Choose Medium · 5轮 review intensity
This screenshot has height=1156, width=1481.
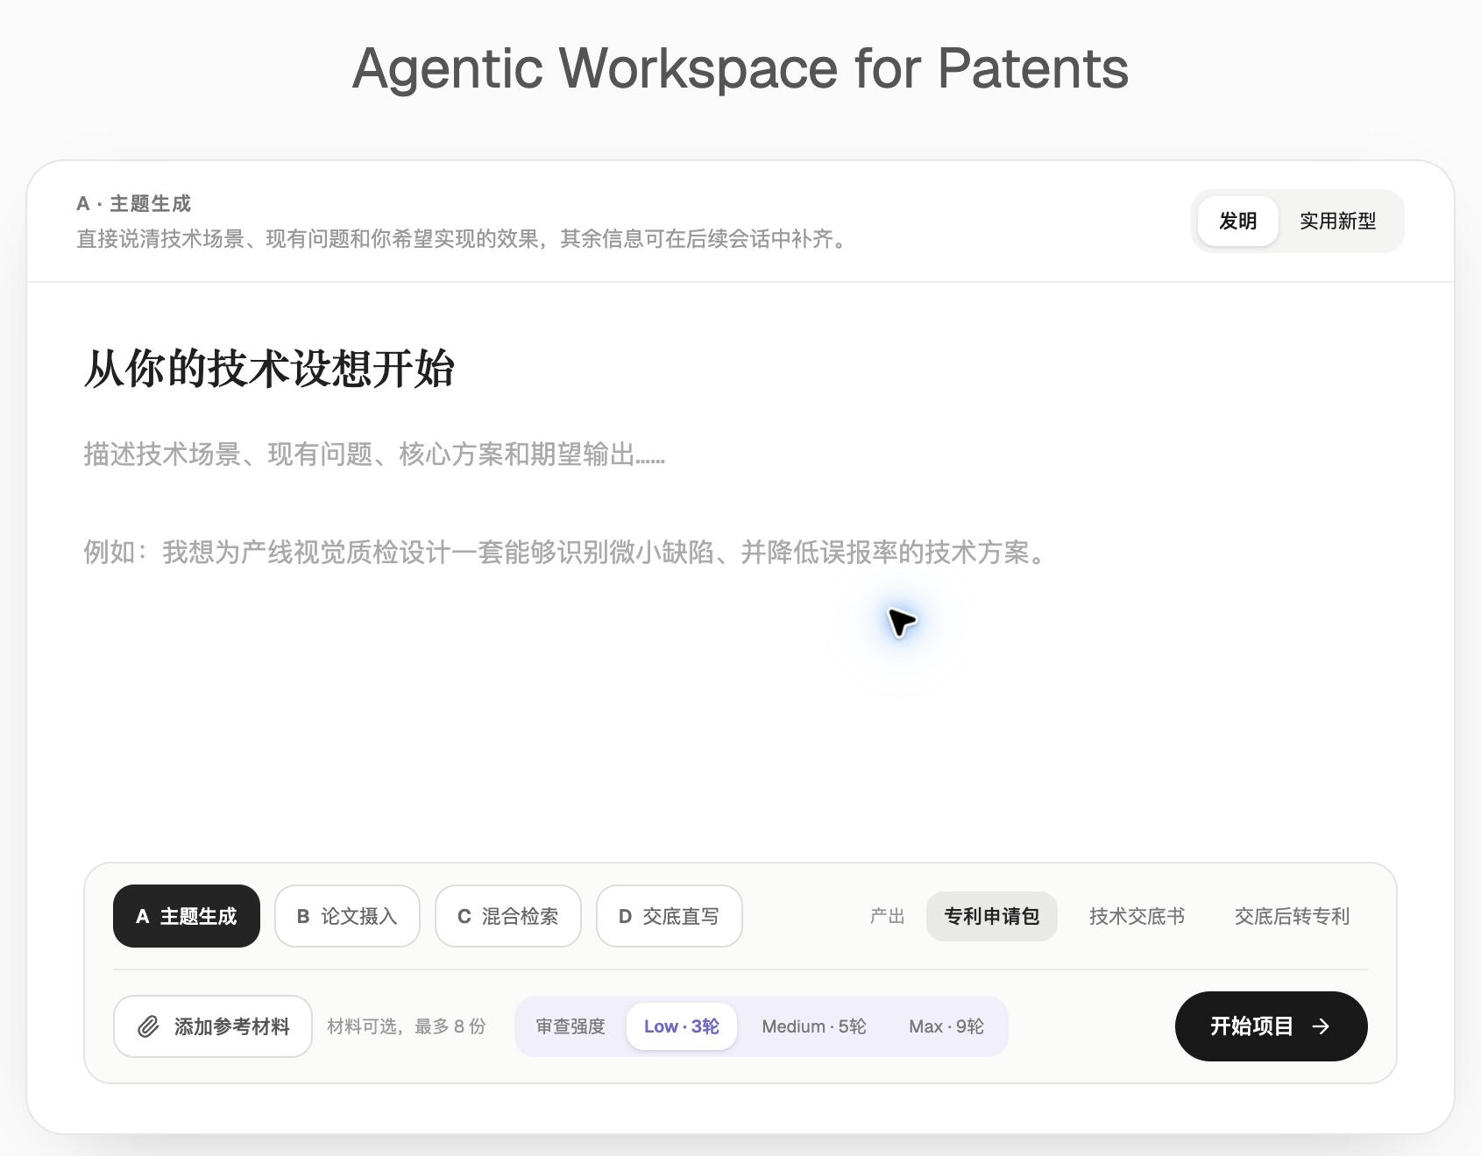click(x=813, y=1026)
